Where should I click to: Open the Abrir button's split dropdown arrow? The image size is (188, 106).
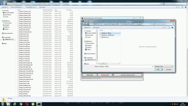162,69
